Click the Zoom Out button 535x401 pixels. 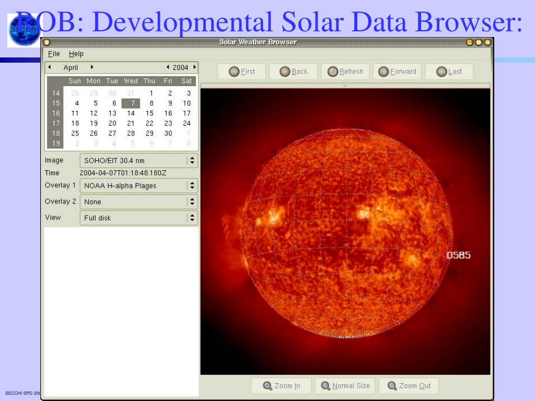pyautogui.click(x=409, y=386)
